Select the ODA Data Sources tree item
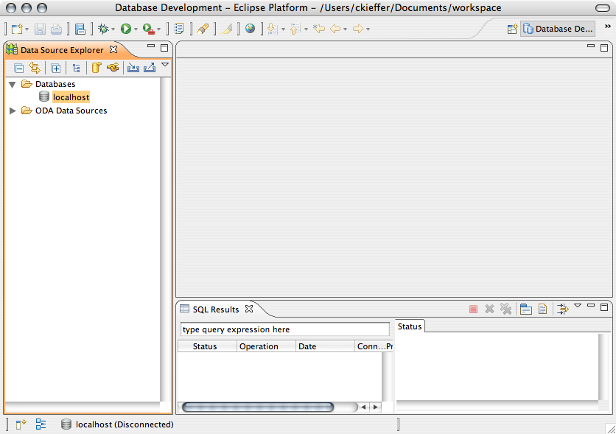Screen dimensions: 616x434 coord(71,111)
